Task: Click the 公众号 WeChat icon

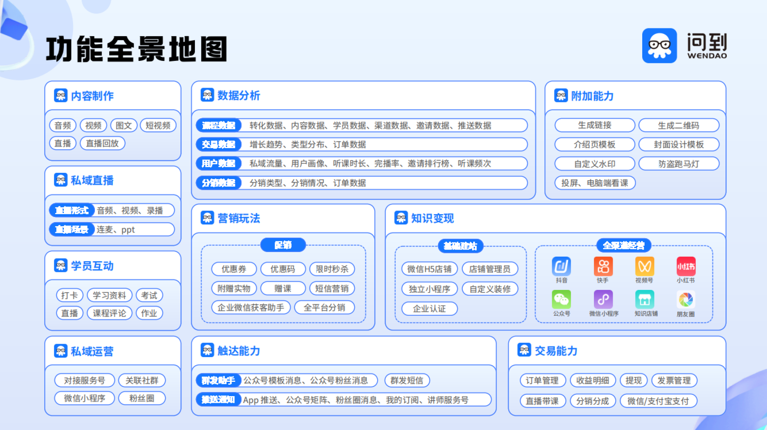Action: coord(561,299)
